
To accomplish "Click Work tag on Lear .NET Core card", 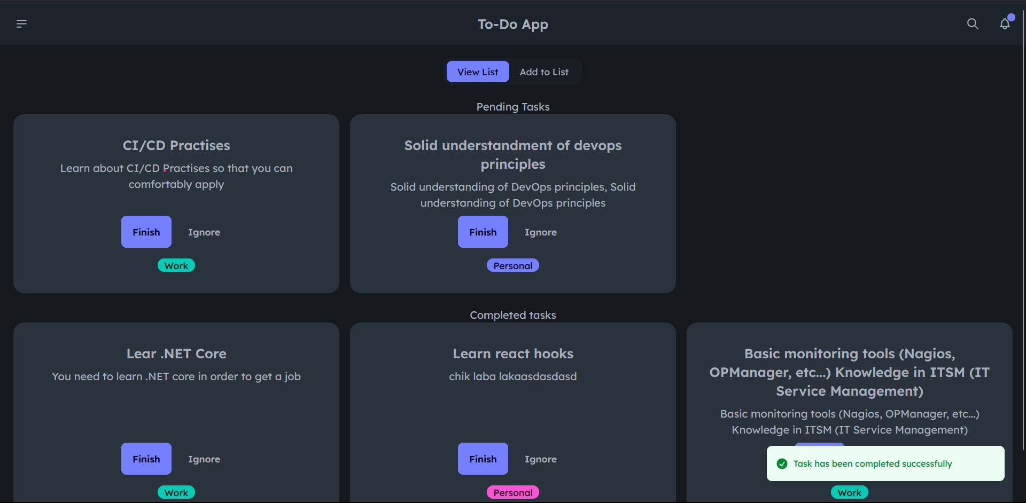I will 176,492.
